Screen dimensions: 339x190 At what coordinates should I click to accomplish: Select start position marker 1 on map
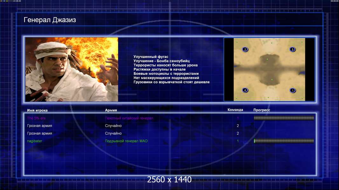tap(293, 90)
